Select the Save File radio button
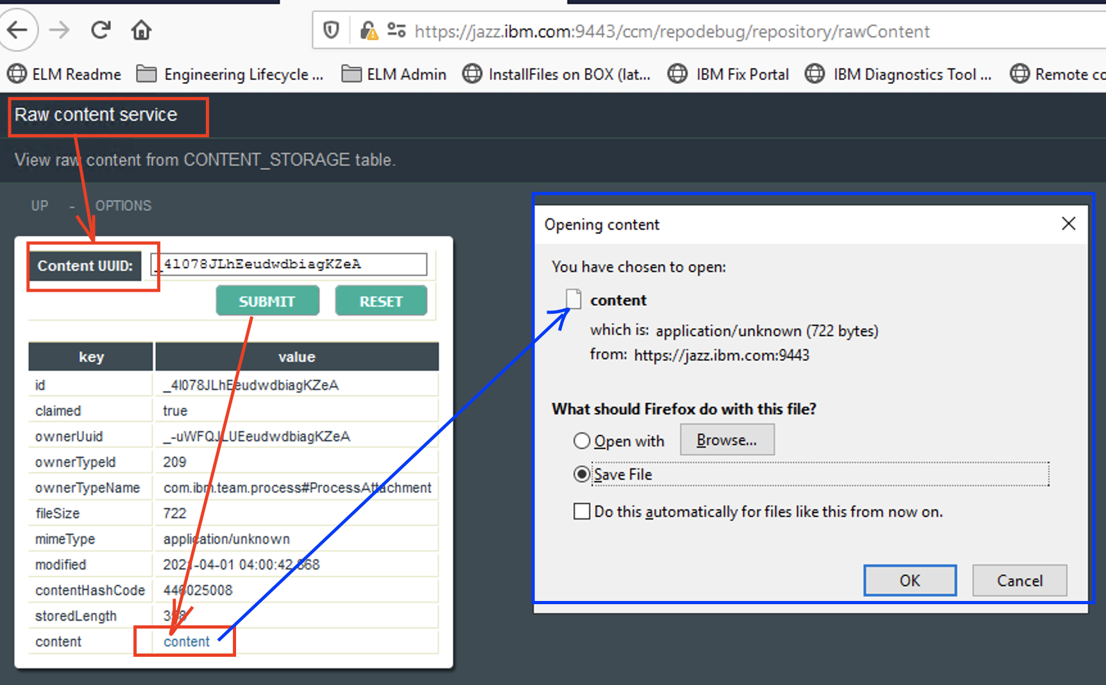Image resolution: width=1106 pixels, height=685 pixels. pyautogui.click(x=581, y=474)
